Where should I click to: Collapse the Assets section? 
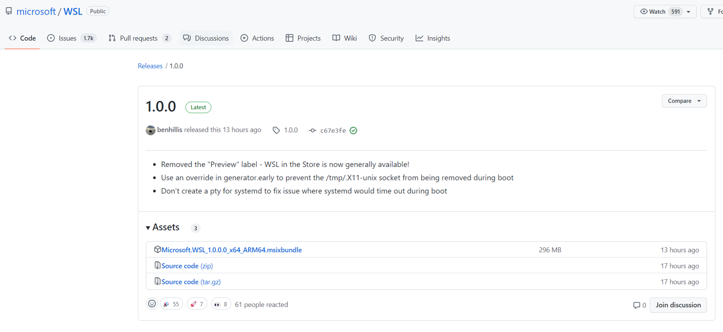[163, 227]
